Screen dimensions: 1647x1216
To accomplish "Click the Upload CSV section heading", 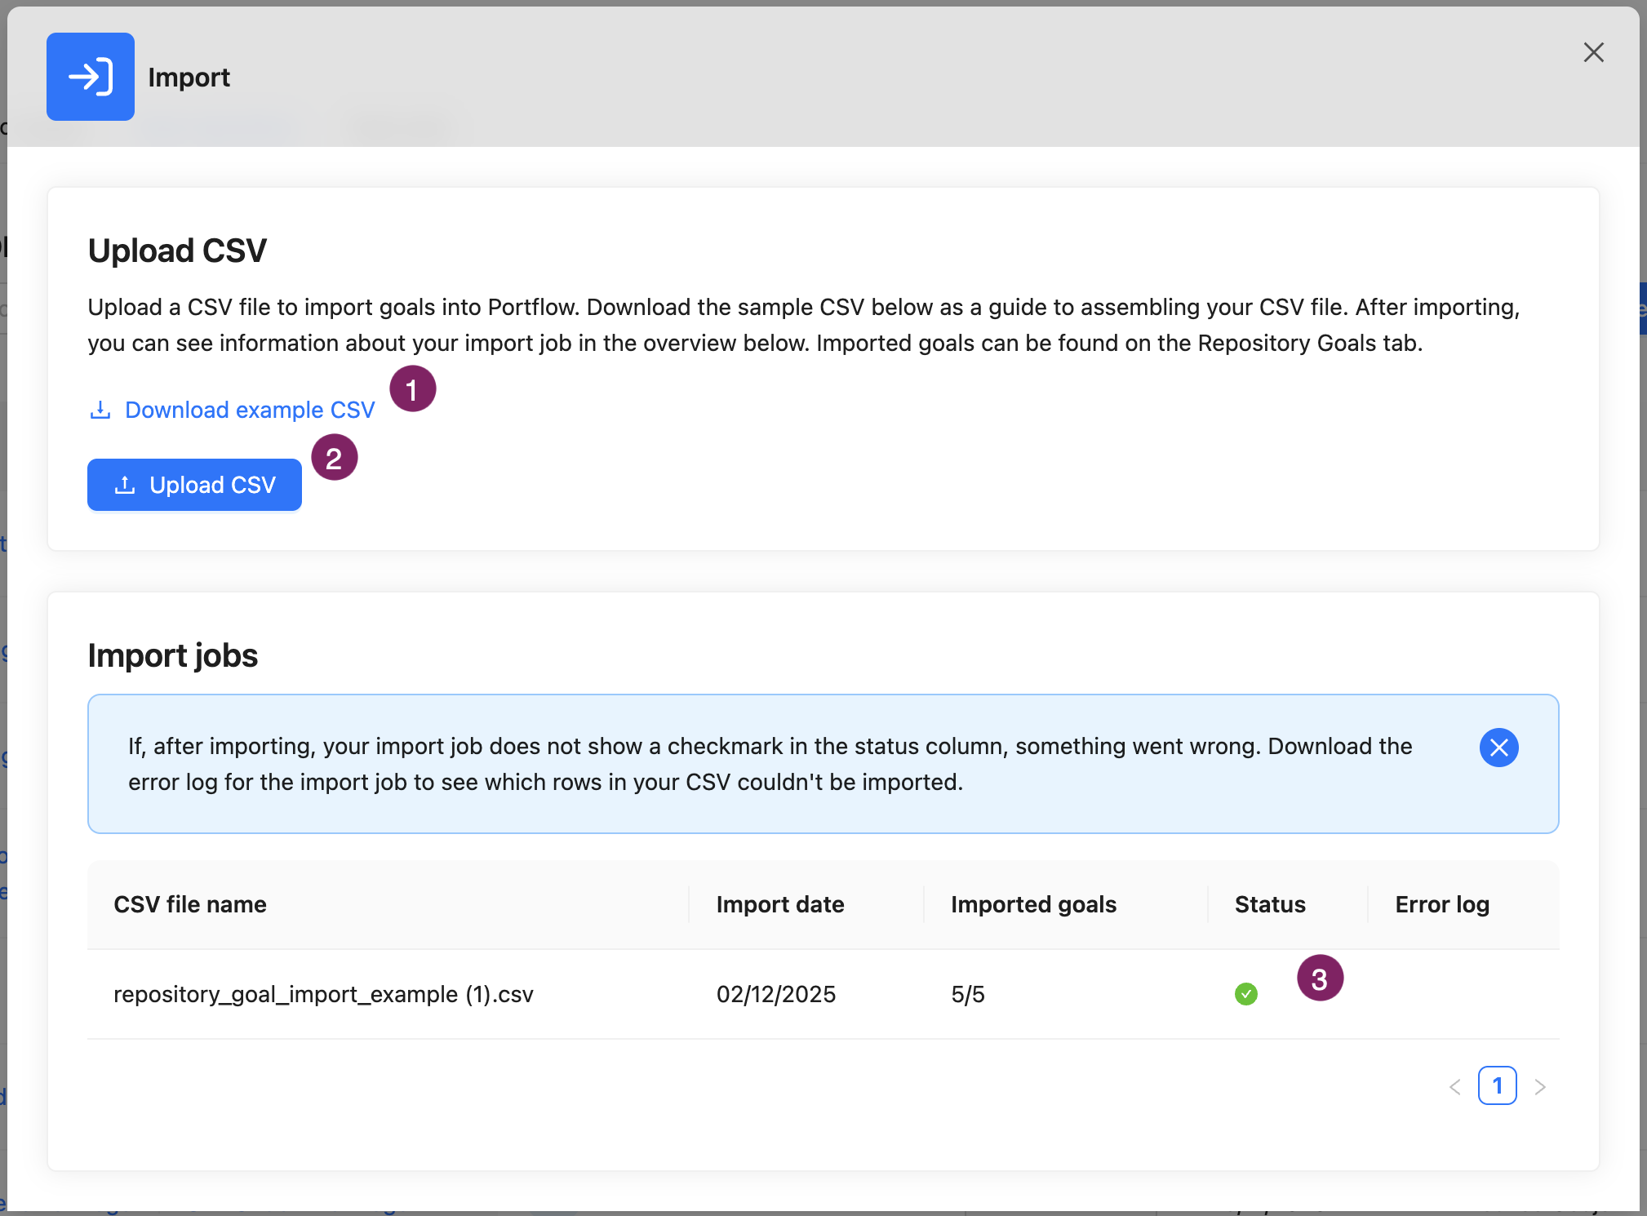I will tap(177, 251).
